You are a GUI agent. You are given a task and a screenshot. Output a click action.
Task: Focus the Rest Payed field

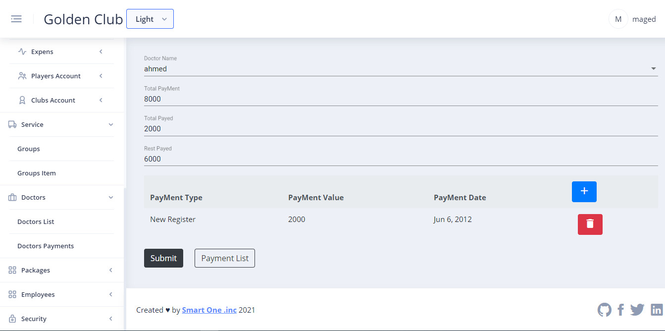[401, 159]
